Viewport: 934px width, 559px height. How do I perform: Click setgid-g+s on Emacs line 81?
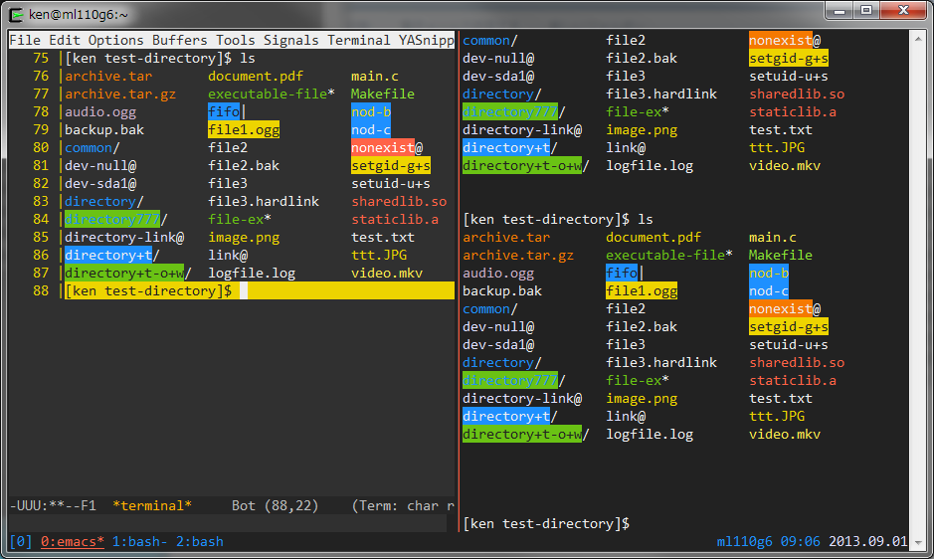pyautogui.click(x=391, y=166)
